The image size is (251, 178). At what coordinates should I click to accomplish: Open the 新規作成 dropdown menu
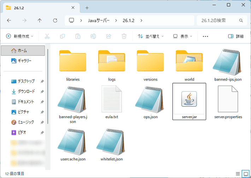20,36
